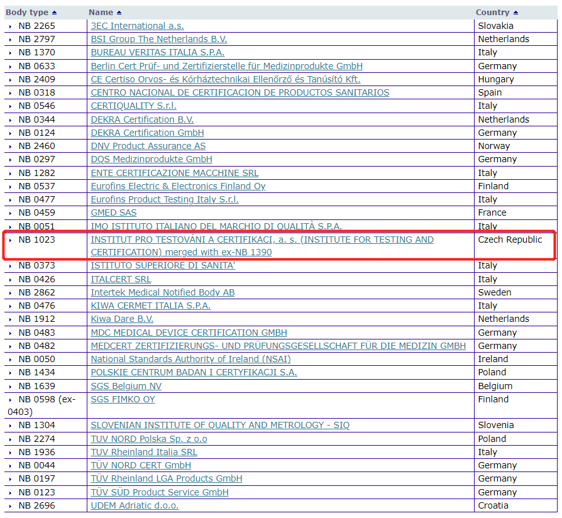Image resolution: width=562 pixels, height=518 pixels.
Task: Open POLSKIE CENTRUM BADAN I CERTYFIKACJI link
Action: [194, 372]
